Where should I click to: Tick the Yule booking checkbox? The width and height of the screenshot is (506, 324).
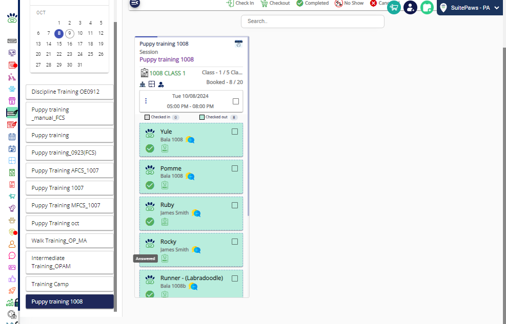pos(235,132)
